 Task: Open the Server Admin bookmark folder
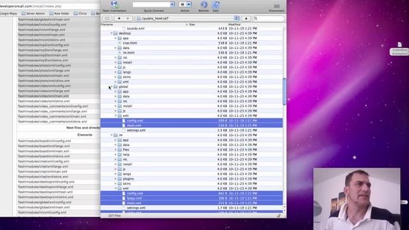pyautogui.click(x=33, y=13)
